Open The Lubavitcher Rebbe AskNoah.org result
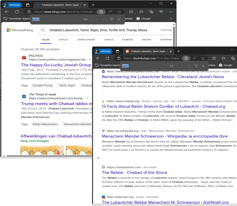The width and height of the screenshot is (237, 206). [165, 202]
